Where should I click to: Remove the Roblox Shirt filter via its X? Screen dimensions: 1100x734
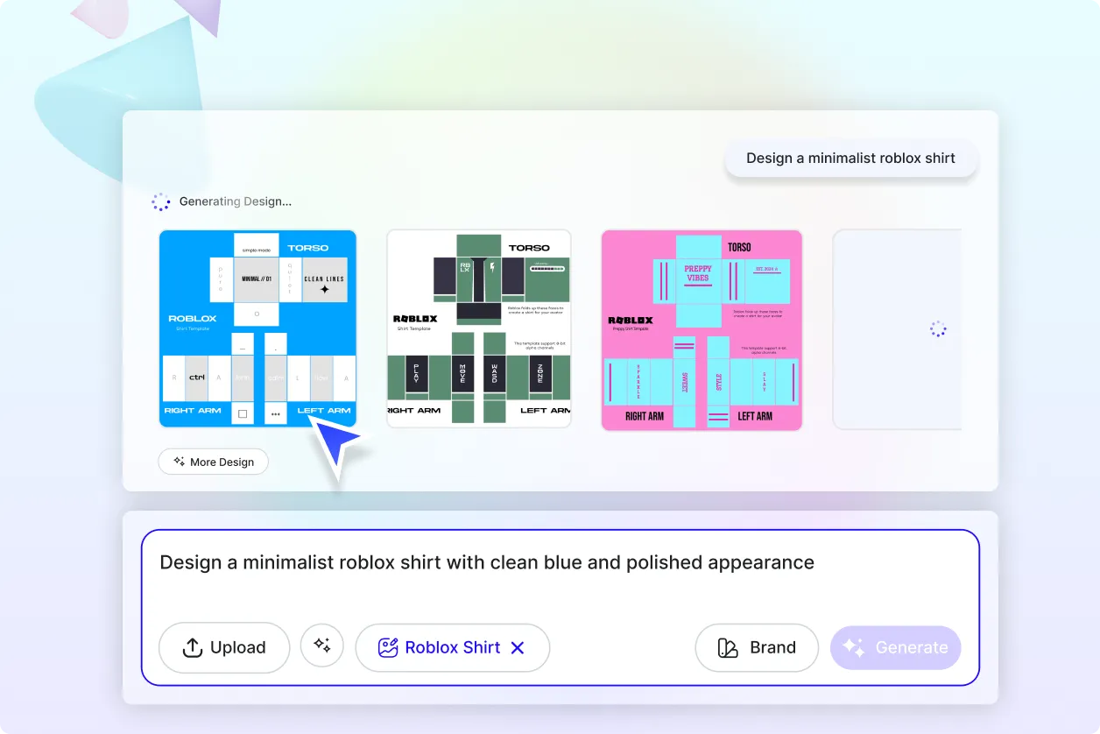(518, 647)
